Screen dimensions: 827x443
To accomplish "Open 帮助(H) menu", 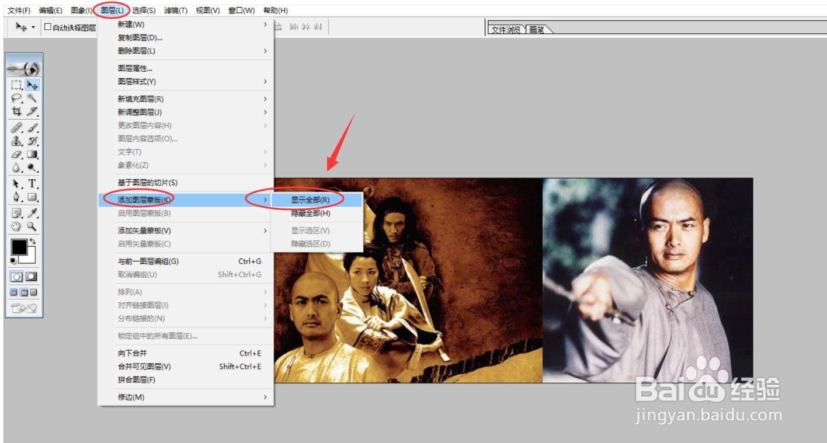I will pyautogui.click(x=275, y=11).
